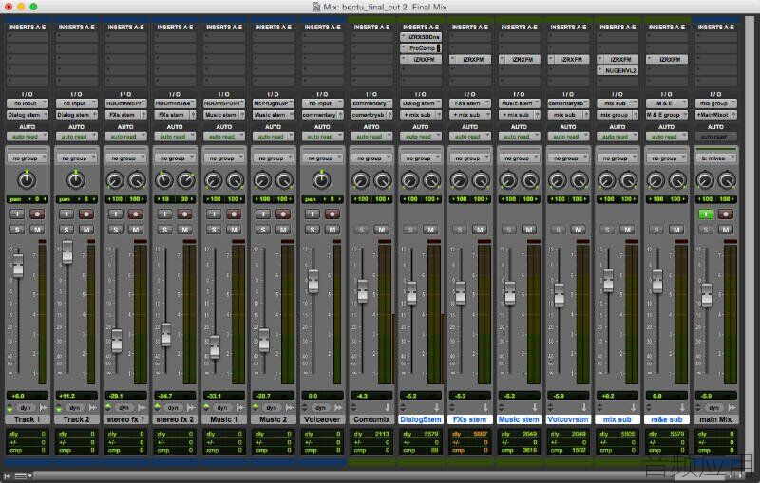
Task: Select the Voicovrstm track name
Action: pyautogui.click(x=568, y=419)
